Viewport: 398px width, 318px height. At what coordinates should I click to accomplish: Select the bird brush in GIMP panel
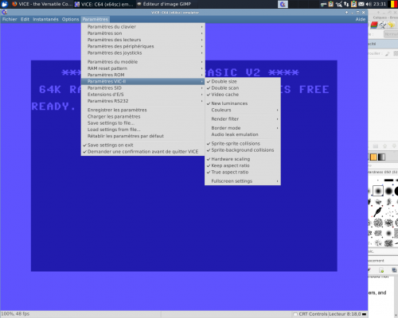click(x=378, y=211)
